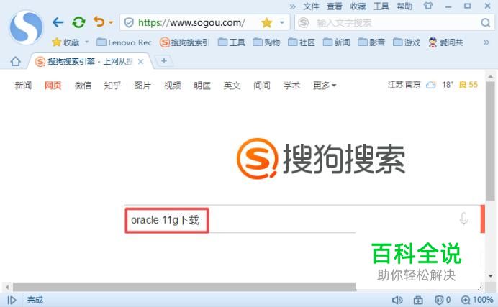
Task: Open the 新闻 bookmark folder
Action: point(336,42)
